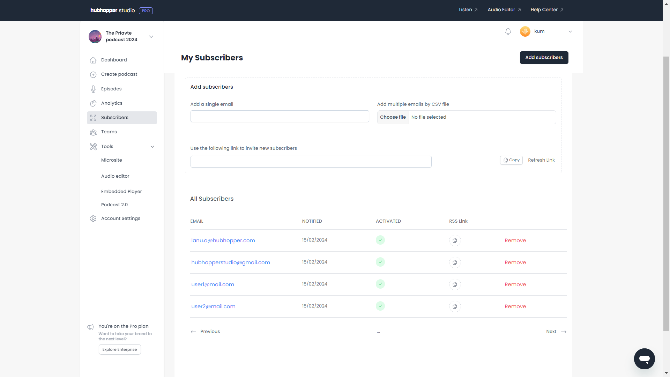Click the Subscribers expand icon in sidebar
Screen dimensions: 670x377
[x=93, y=118]
